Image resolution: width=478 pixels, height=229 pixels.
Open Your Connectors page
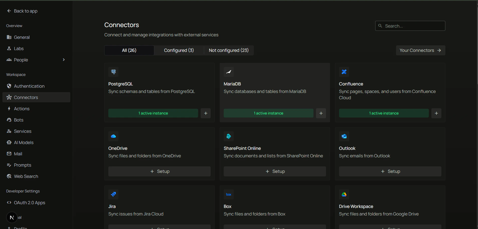[421, 50]
